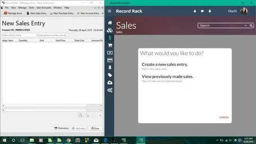Click the user profile icon in header
This screenshot has width=256, height=144.
click(195, 11)
